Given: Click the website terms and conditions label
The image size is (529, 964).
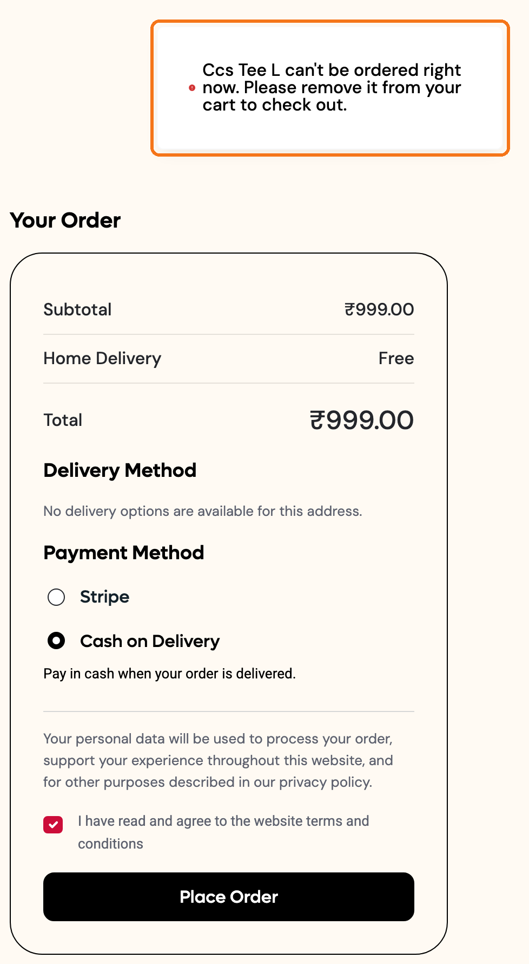Looking at the screenshot, I should [x=223, y=832].
